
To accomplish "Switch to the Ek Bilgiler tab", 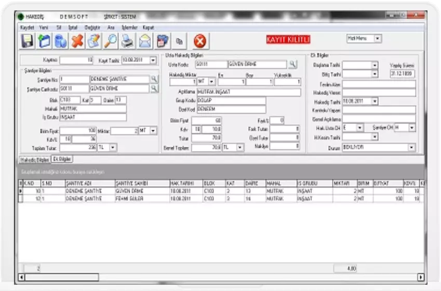I will [x=62, y=159].
